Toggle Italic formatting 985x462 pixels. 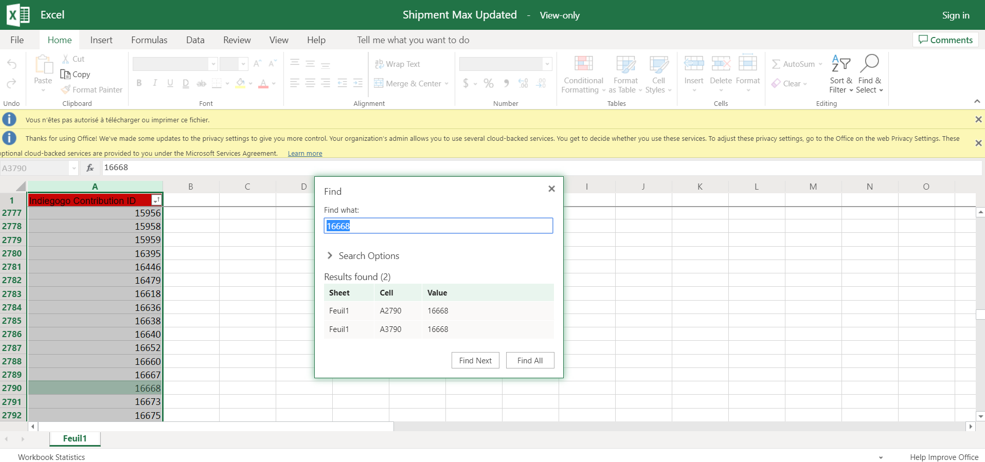154,83
